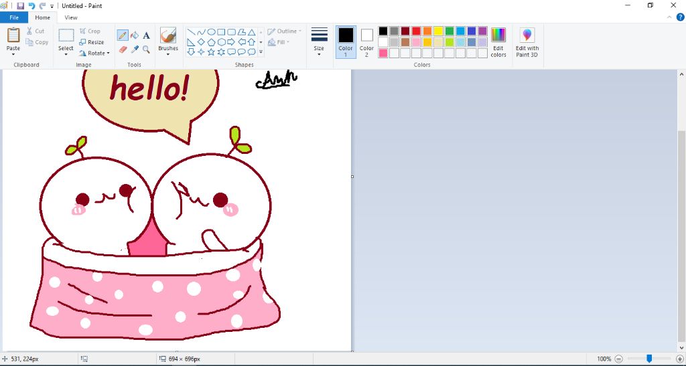Select the Pencil tool

click(x=123, y=35)
